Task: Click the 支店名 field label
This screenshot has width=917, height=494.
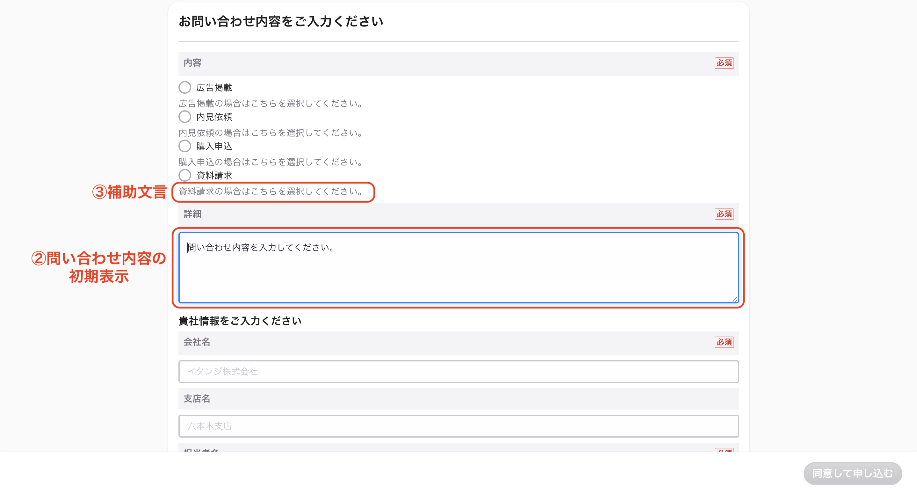Action: click(197, 399)
